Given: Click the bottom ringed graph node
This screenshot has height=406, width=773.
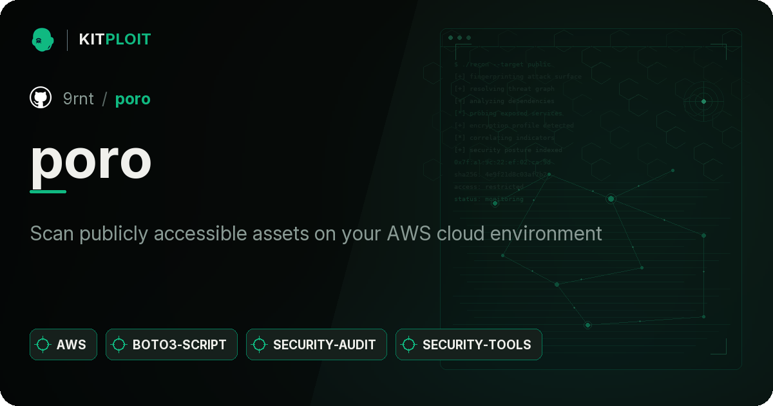Looking at the screenshot, I should coord(587,325).
